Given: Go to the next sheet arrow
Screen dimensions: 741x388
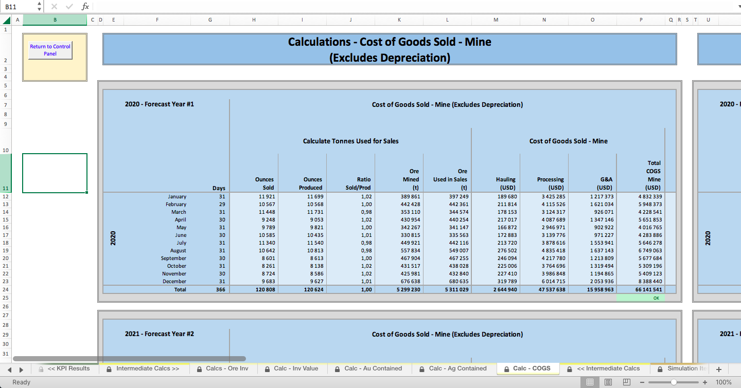Looking at the screenshot, I should tap(21, 369).
